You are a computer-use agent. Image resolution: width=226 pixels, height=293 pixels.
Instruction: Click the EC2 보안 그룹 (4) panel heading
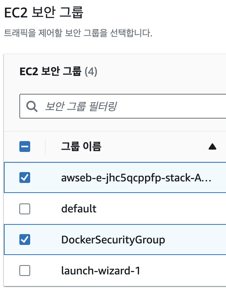[x=58, y=71]
